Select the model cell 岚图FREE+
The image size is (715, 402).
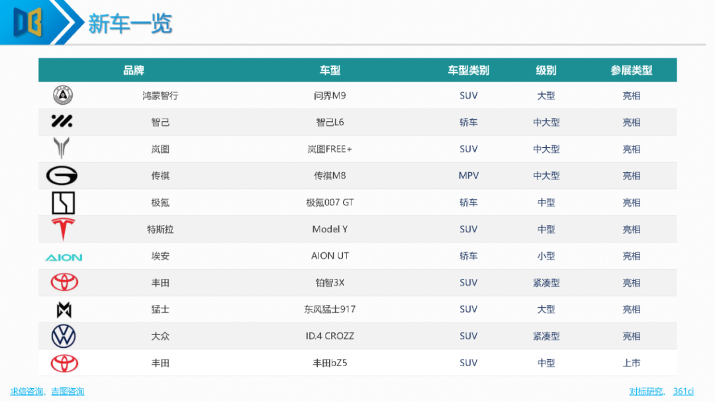[330, 149]
